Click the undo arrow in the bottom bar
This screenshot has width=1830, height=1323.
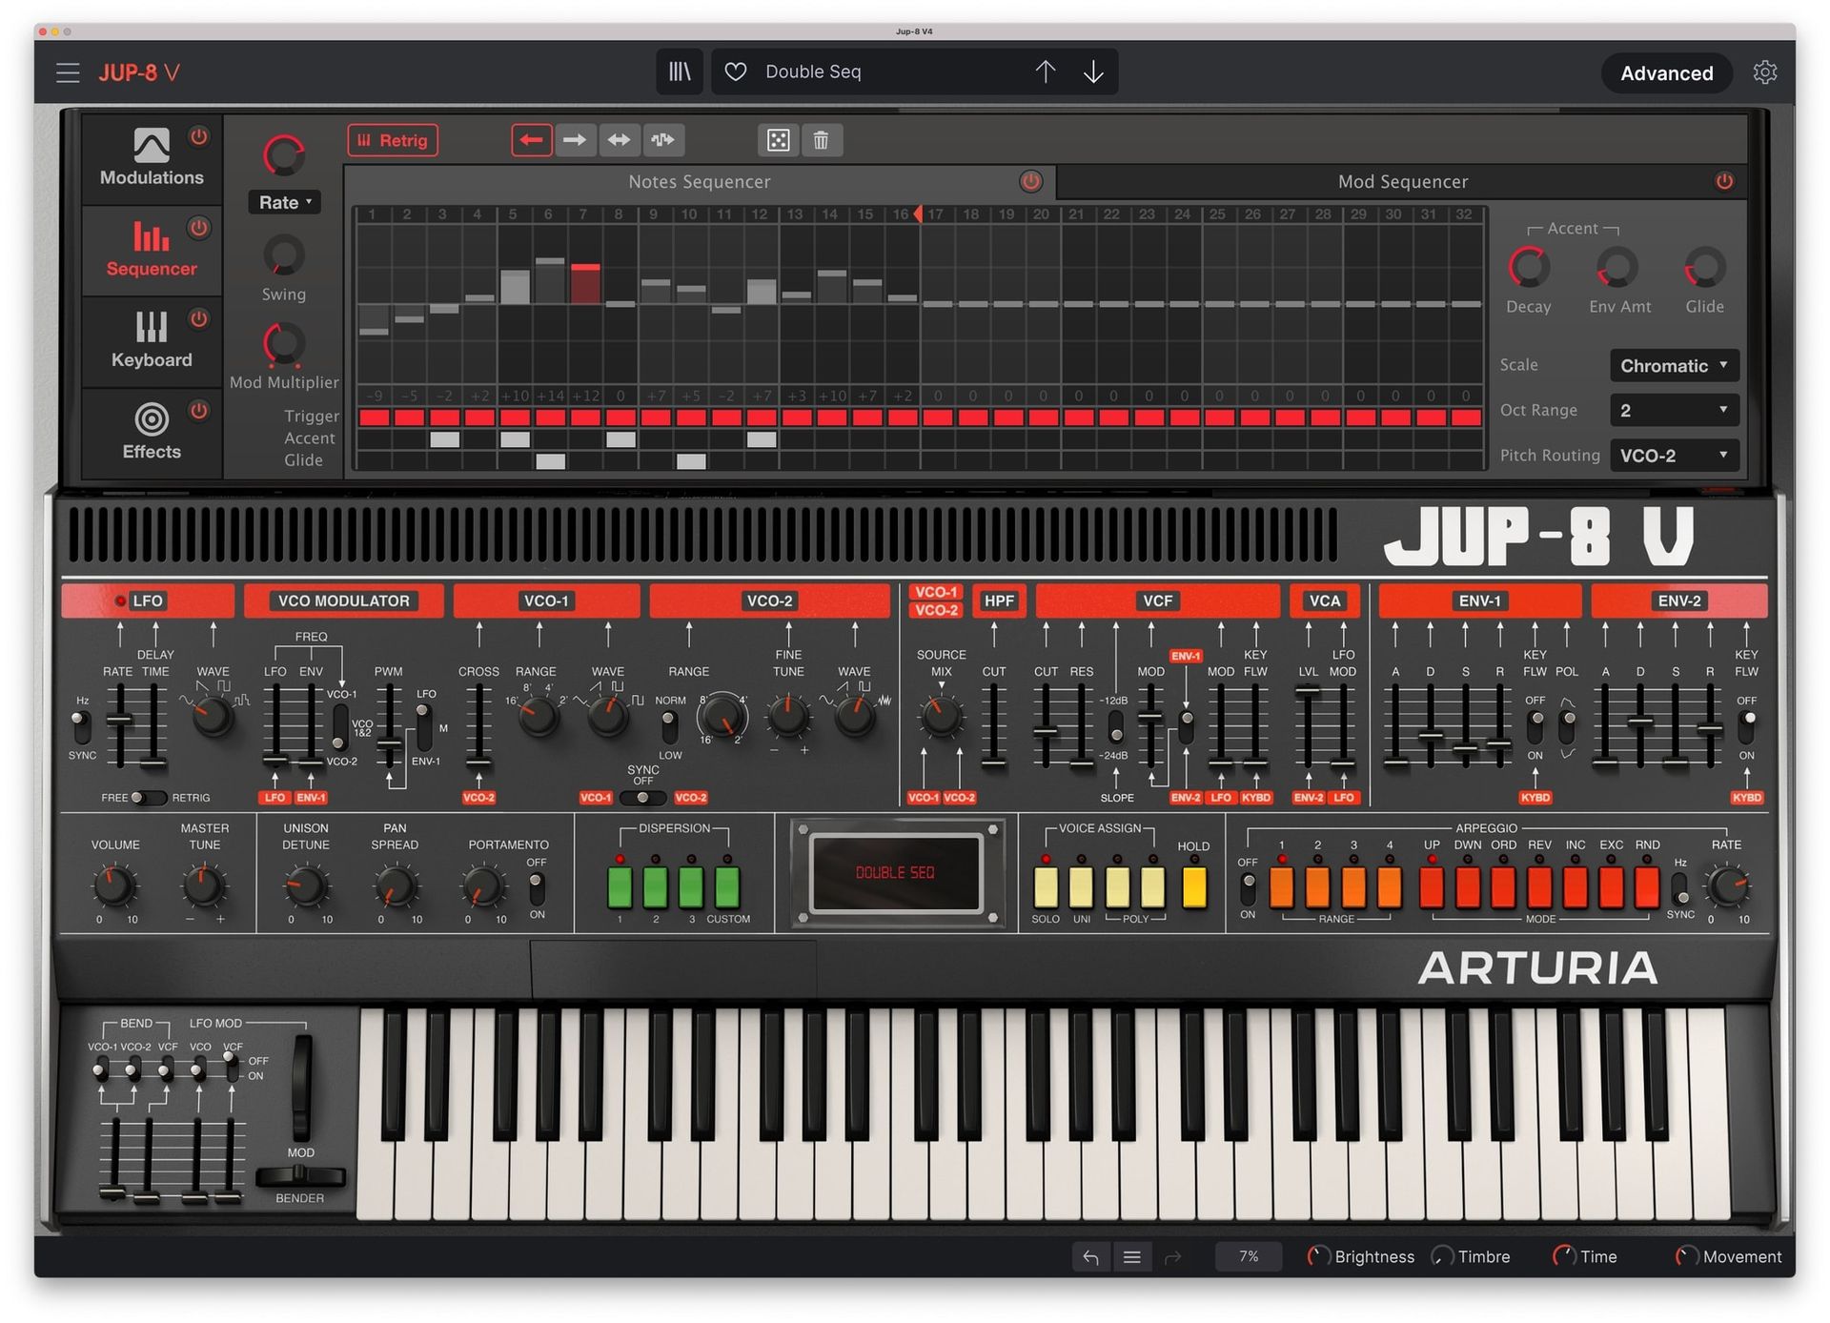pos(1090,1257)
